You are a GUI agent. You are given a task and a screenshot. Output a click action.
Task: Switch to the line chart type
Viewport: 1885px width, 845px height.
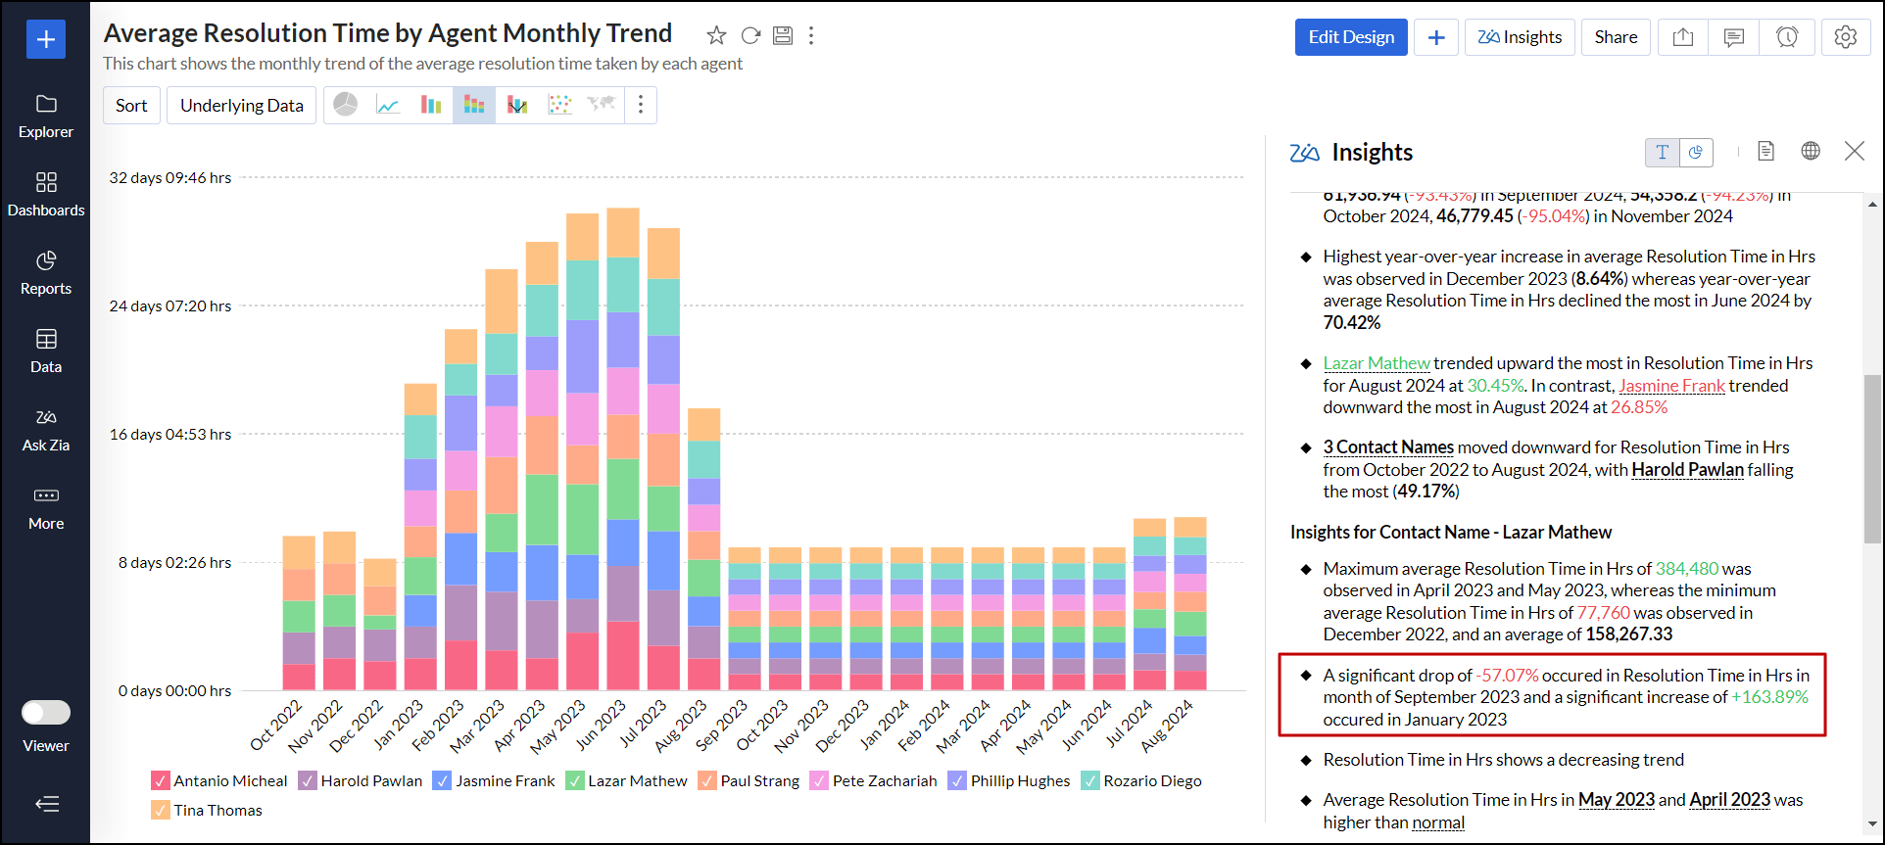388,105
